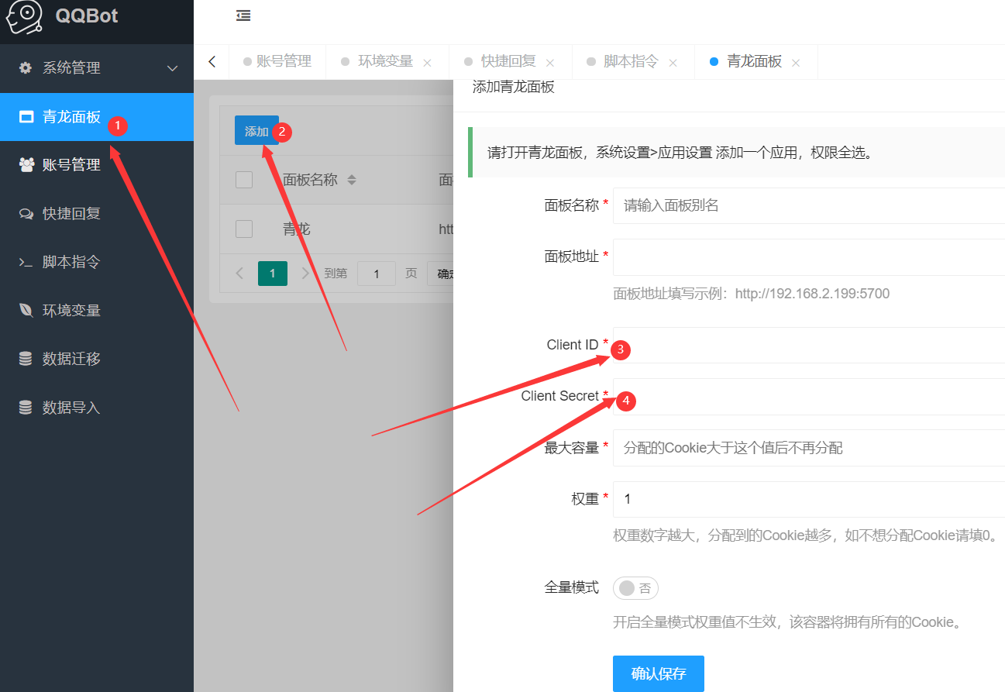Open 快捷回复 in the sidebar
The height and width of the screenshot is (692, 1005).
pyautogui.click(x=97, y=214)
